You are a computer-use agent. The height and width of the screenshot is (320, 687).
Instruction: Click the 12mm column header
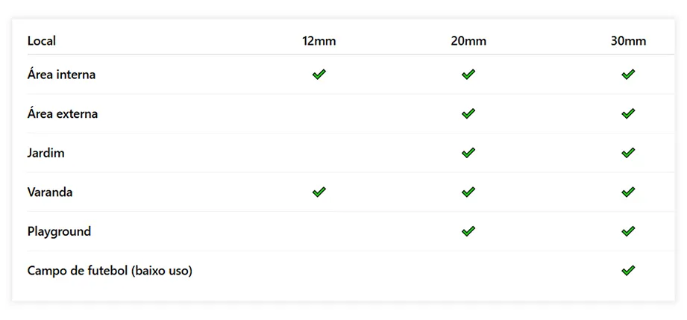point(319,41)
